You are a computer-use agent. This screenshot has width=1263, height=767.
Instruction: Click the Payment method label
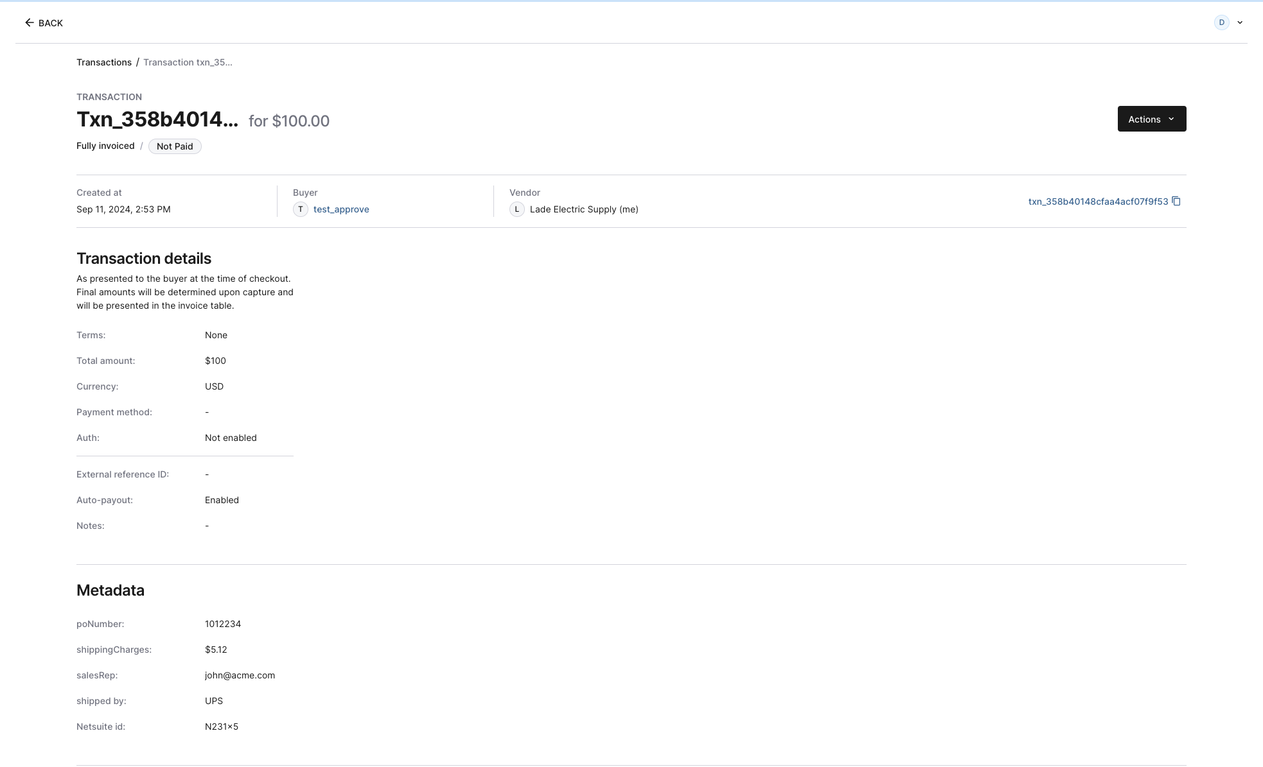coord(114,412)
